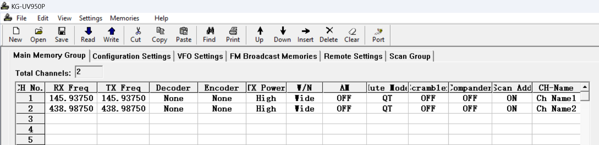Open the View menu
This screenshot has width=599, height=145.
click(x=64, y=18)
